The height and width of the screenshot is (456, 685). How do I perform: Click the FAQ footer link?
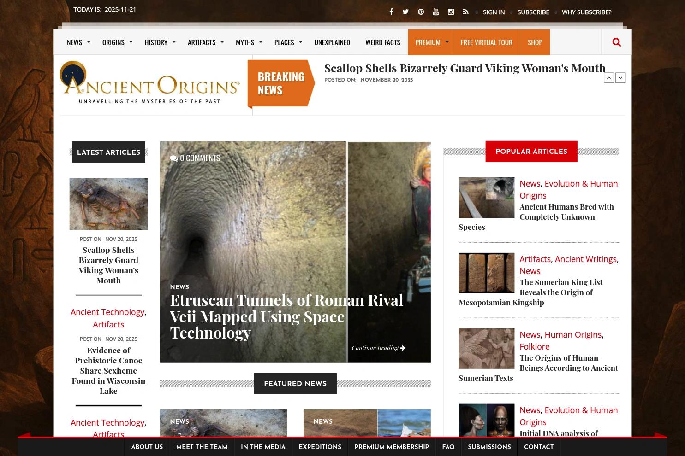[x=448, y=447]
